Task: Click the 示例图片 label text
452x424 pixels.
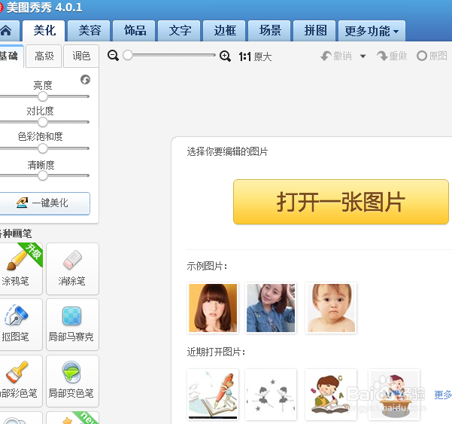Action: pyautogui.click(x=207, y=266)
